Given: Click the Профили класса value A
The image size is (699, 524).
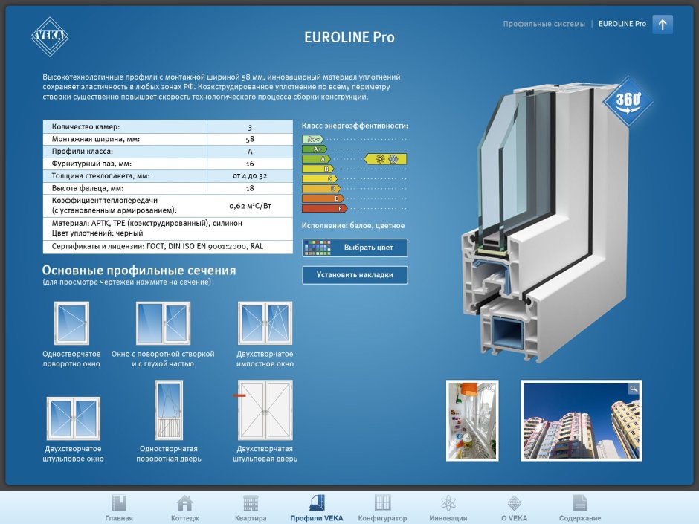Looking at the screenshot, I should [x=250, y=152].
